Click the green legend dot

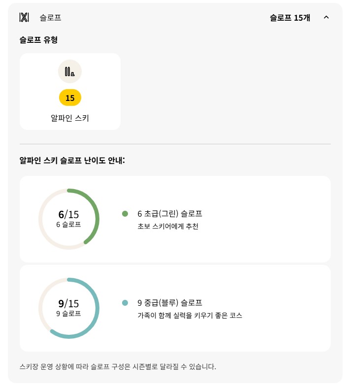125,214
